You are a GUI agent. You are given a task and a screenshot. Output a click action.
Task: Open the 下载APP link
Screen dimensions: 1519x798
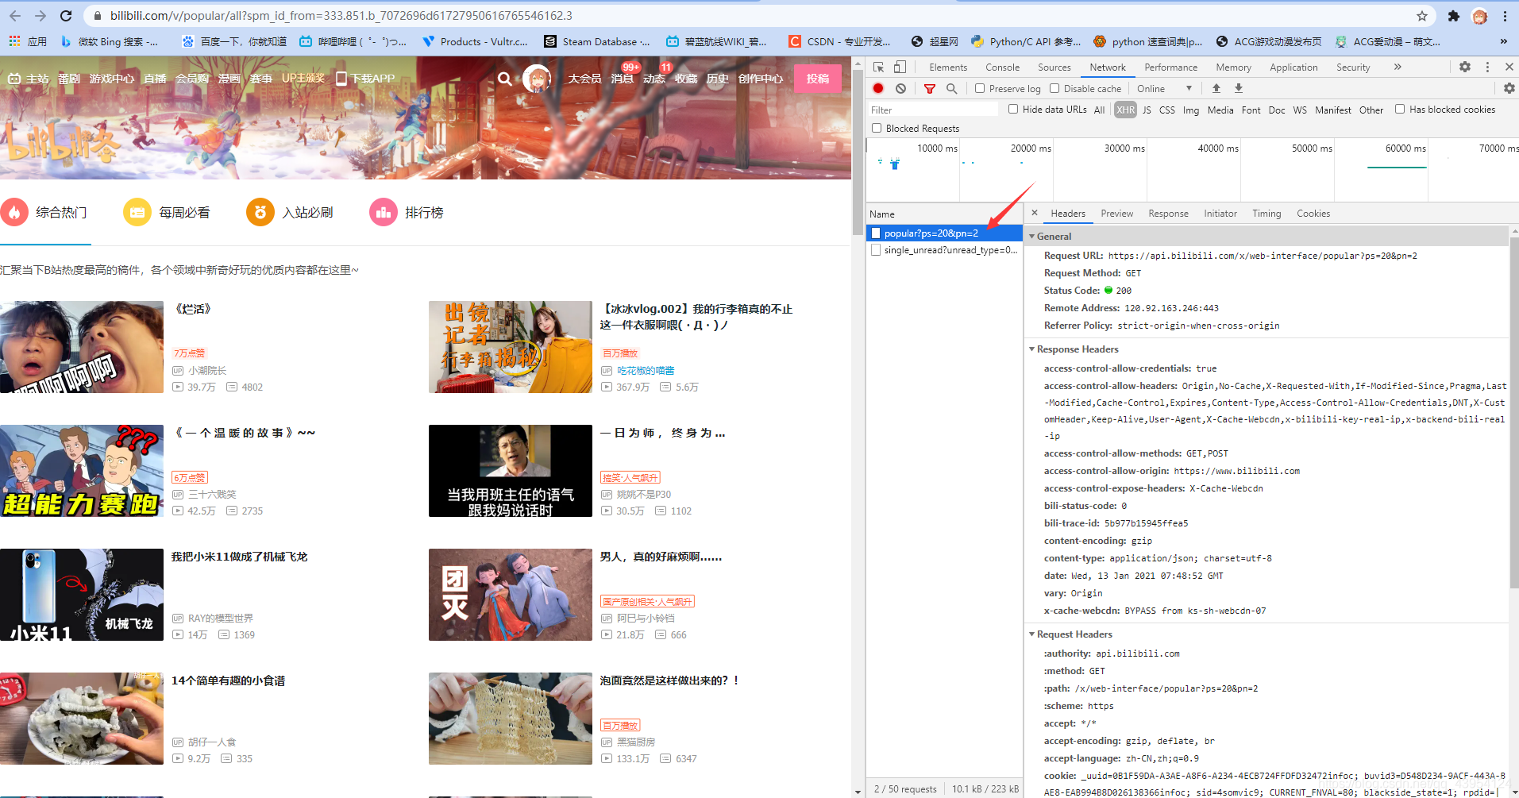tap(365, 79)
